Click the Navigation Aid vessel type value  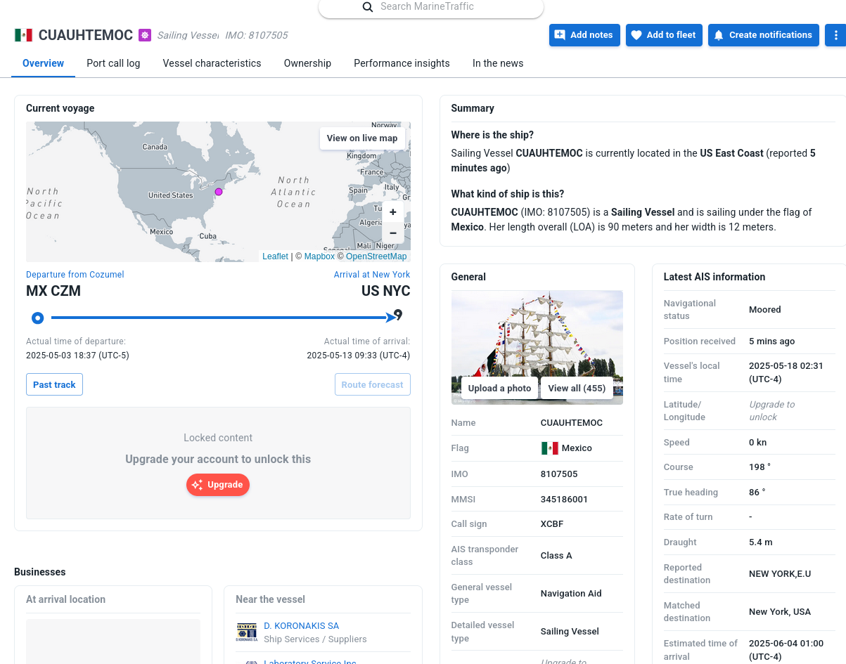pos(571,594)
